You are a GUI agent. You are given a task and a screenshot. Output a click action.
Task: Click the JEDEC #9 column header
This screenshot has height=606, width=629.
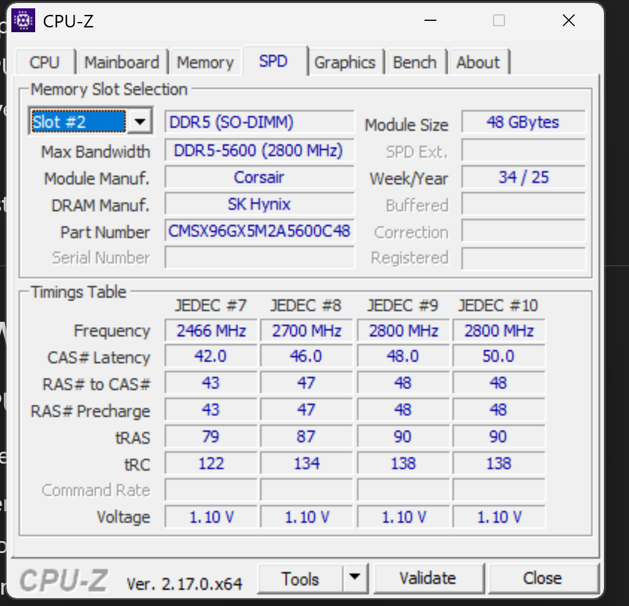(x=403, y=306)
